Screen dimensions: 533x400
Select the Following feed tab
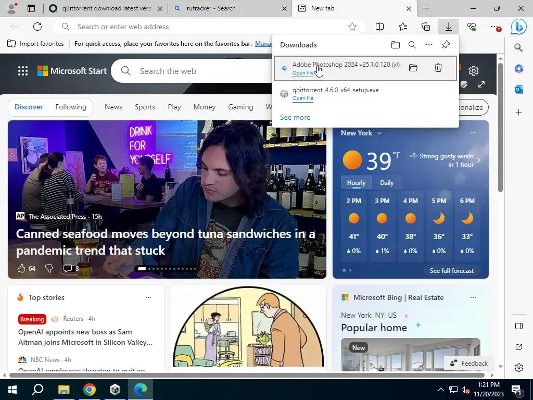click(71, 107)
